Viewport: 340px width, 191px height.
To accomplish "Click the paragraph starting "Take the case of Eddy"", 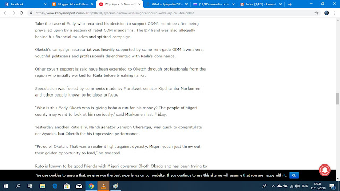I will 117,30.
